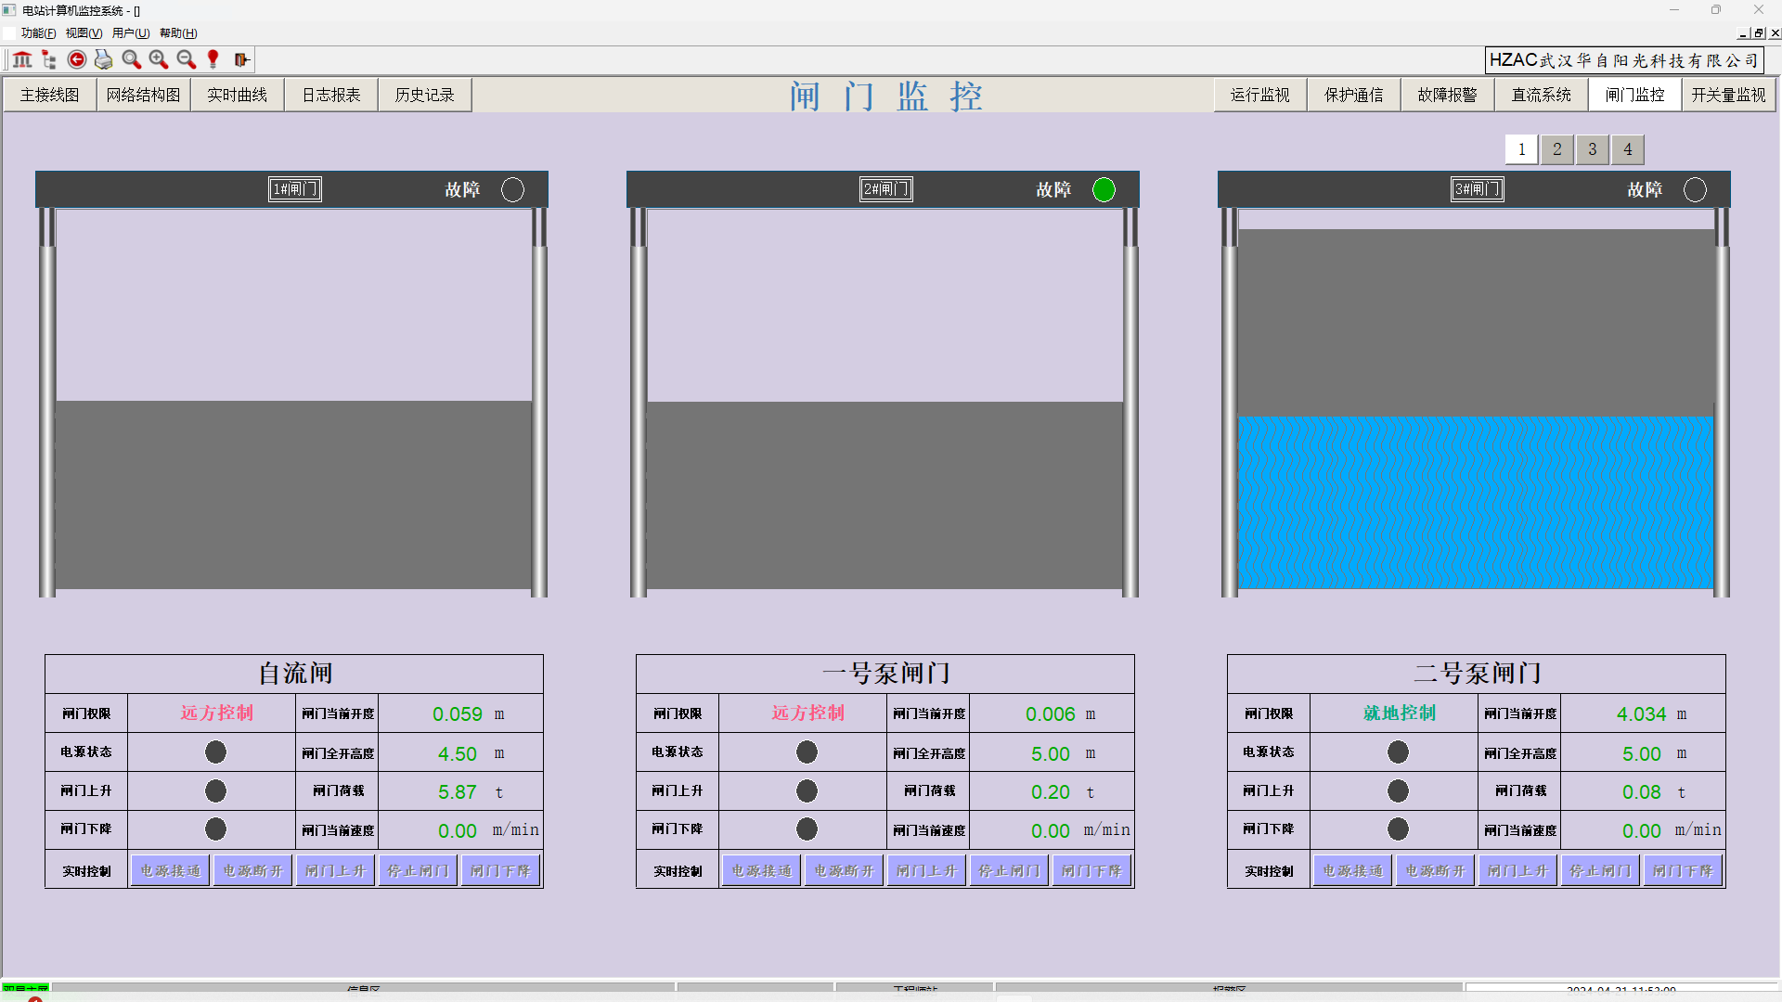This screenshot has width=1782, height=1002.
Task: Click the zoom out magnifier icon
Action: pyautogui.click(x=186, y=59)
